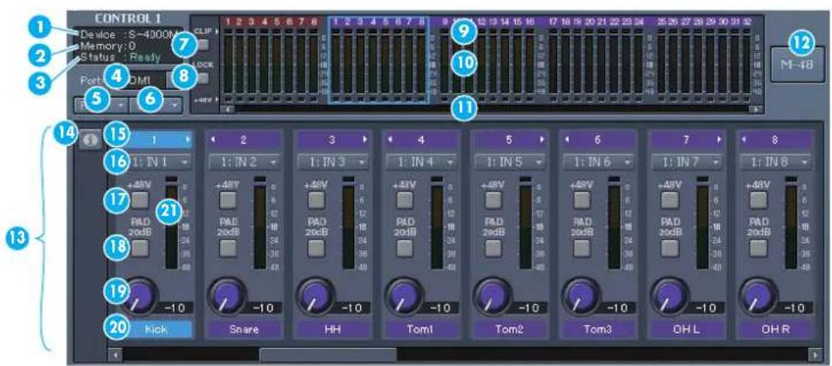This screenshot has height=366, width=832.
Task: Click the Tom3 channel name
Action: click(x=598, y=329)
